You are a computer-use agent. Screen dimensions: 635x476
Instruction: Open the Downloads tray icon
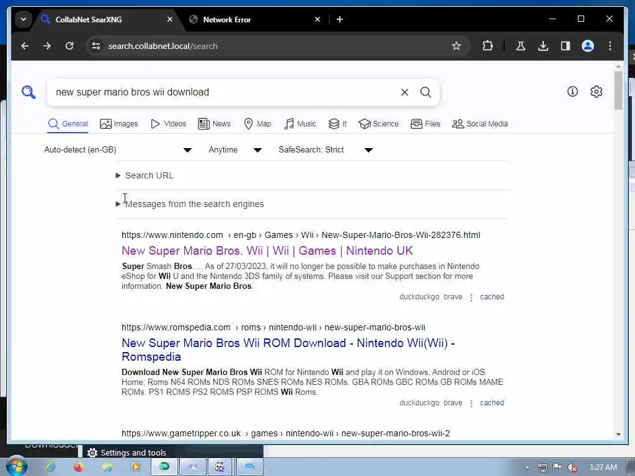[x=543, y=46]
